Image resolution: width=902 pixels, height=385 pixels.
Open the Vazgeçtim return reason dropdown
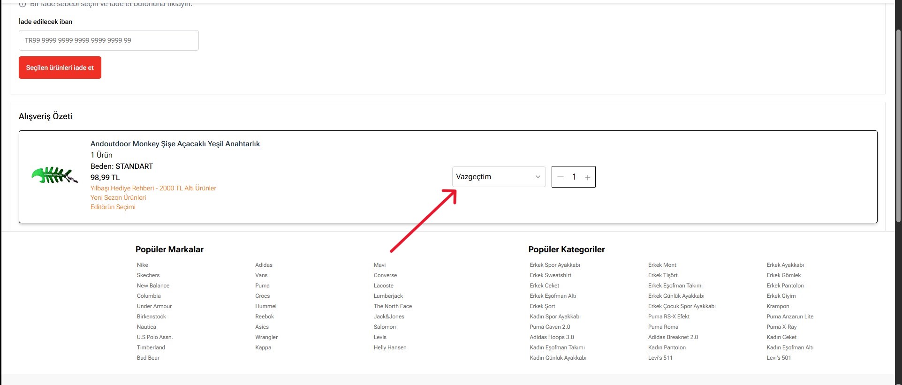click(499, 177)
